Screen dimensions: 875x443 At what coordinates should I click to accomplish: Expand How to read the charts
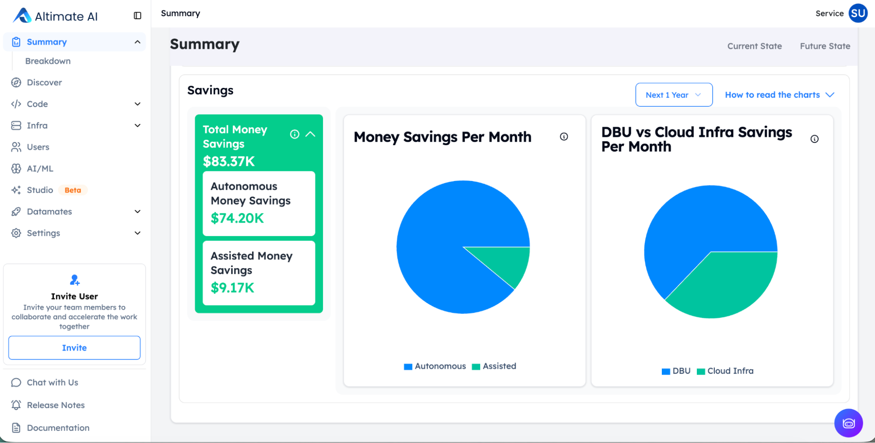click(x=780, y=95)
